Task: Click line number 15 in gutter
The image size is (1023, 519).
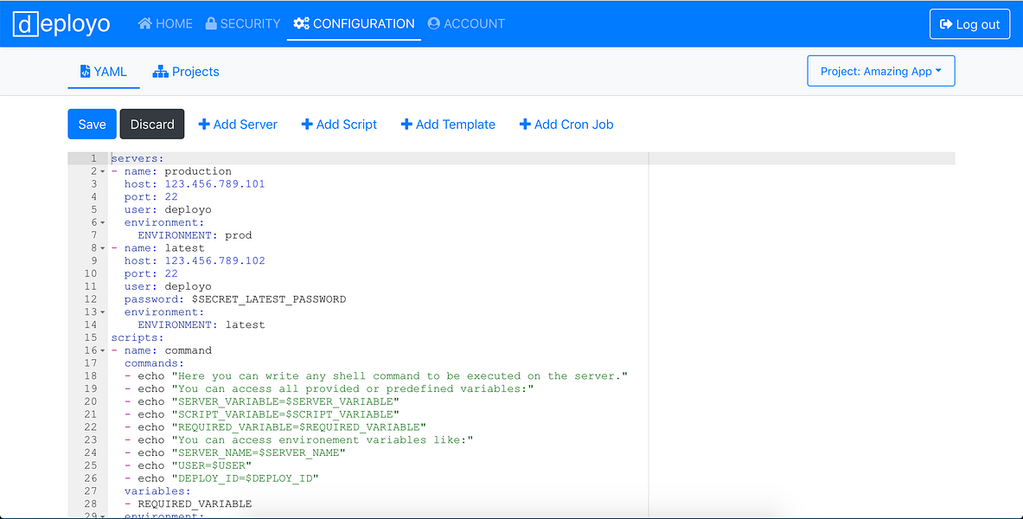Action: click(x=91, y=337)
